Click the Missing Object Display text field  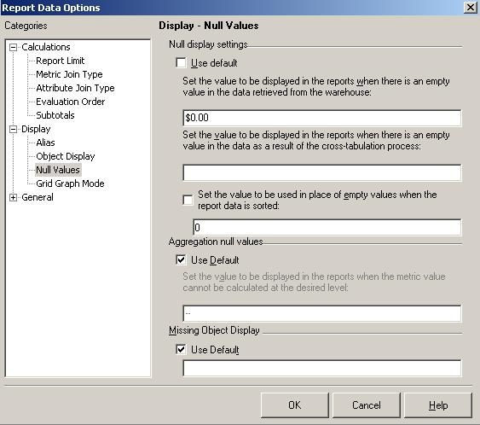pos(321,368)
